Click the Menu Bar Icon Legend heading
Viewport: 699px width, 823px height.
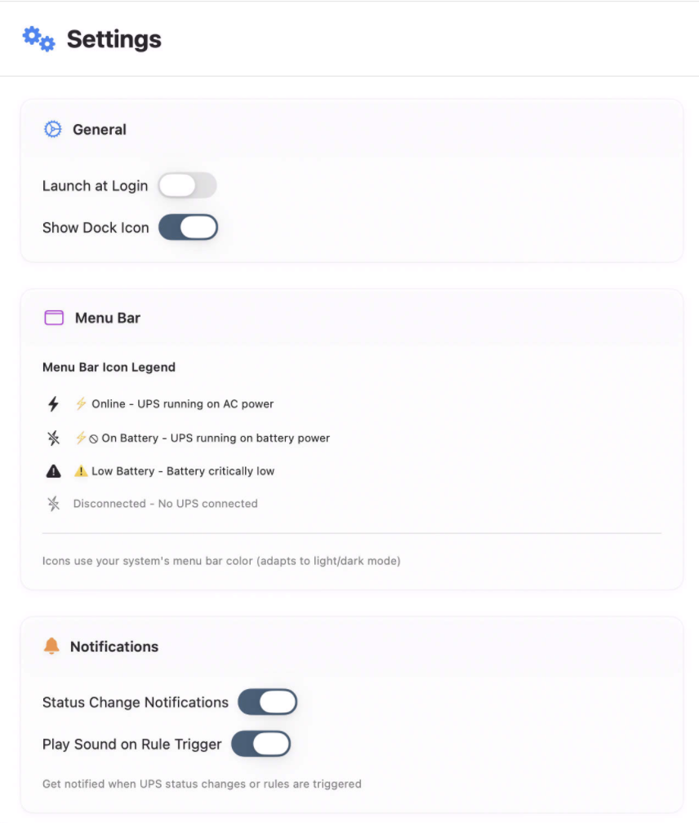(109, 367)
